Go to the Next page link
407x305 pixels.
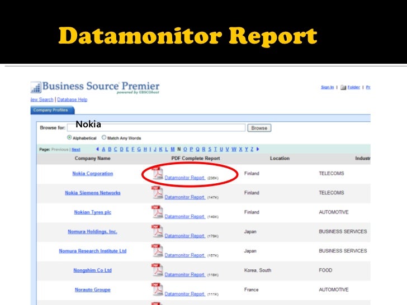(x=76, y=150)
